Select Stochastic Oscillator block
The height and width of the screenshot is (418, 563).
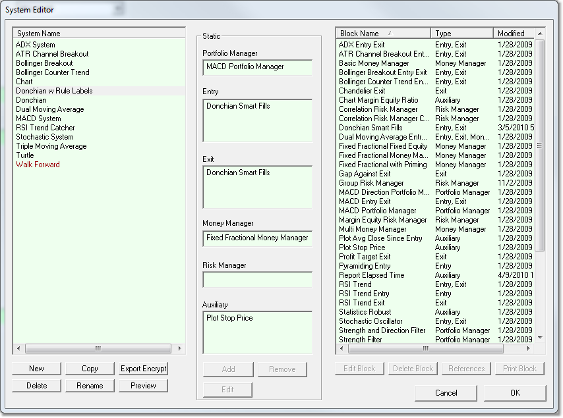[370, 322]
